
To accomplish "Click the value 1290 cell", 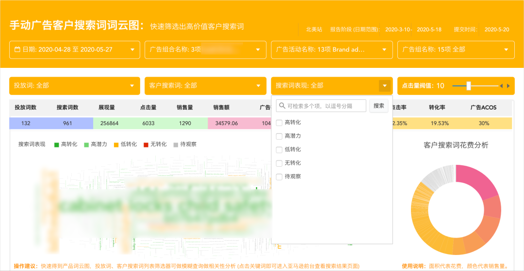I will (185, 123).
